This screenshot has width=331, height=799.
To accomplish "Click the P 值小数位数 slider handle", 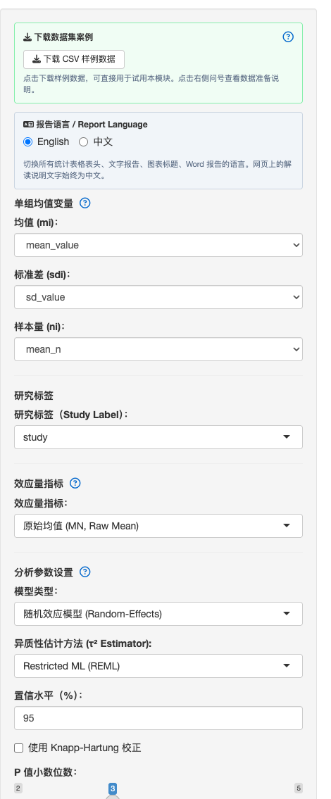I will tap(113, 798).
